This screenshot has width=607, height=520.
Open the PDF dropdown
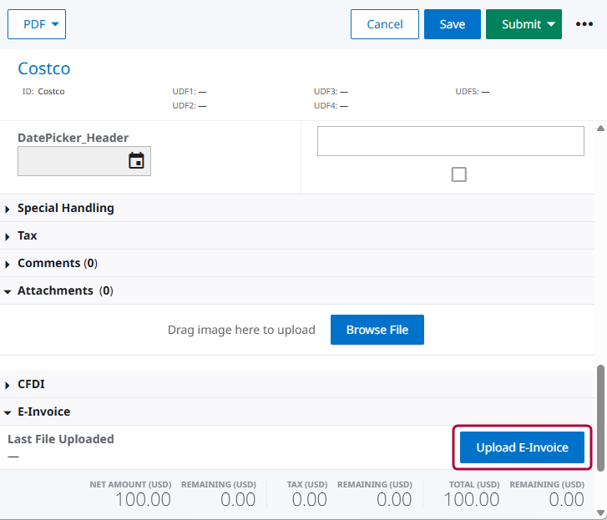click(x=37, y=24)
